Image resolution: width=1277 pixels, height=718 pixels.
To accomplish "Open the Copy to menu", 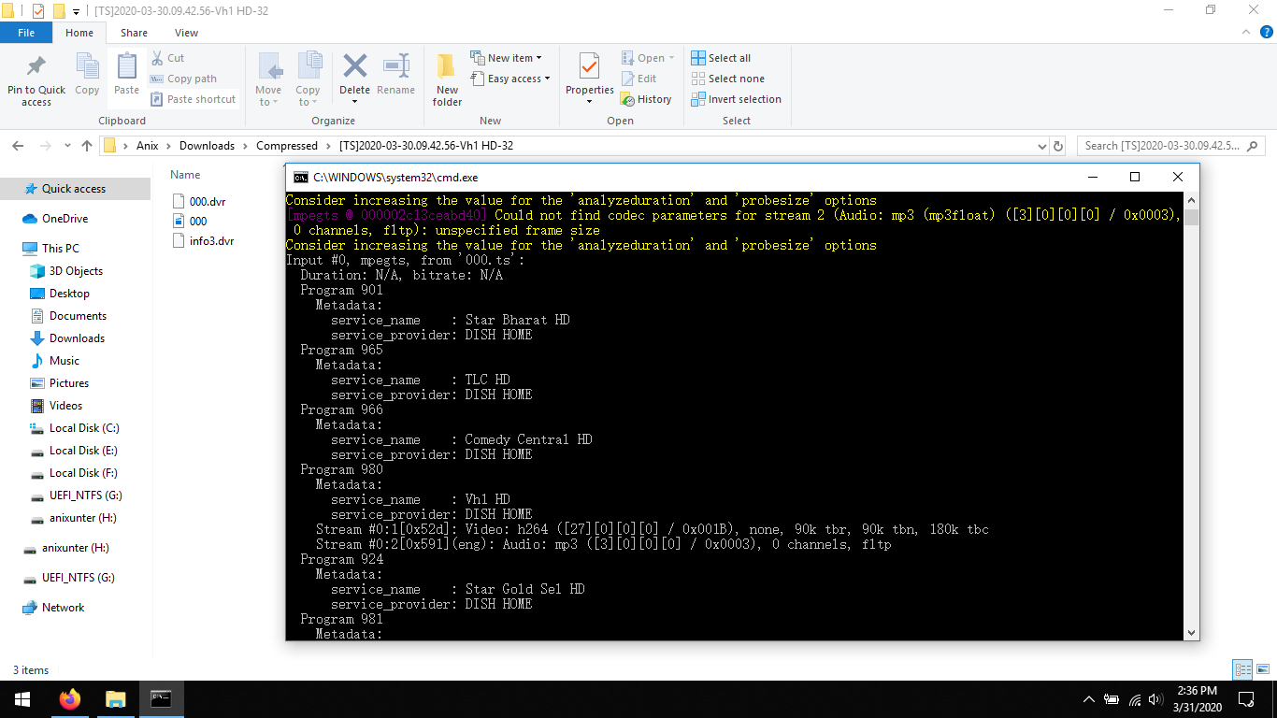I will coord(308,79).
